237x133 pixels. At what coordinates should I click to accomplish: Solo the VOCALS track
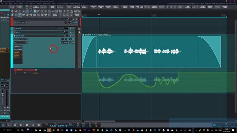73,36
